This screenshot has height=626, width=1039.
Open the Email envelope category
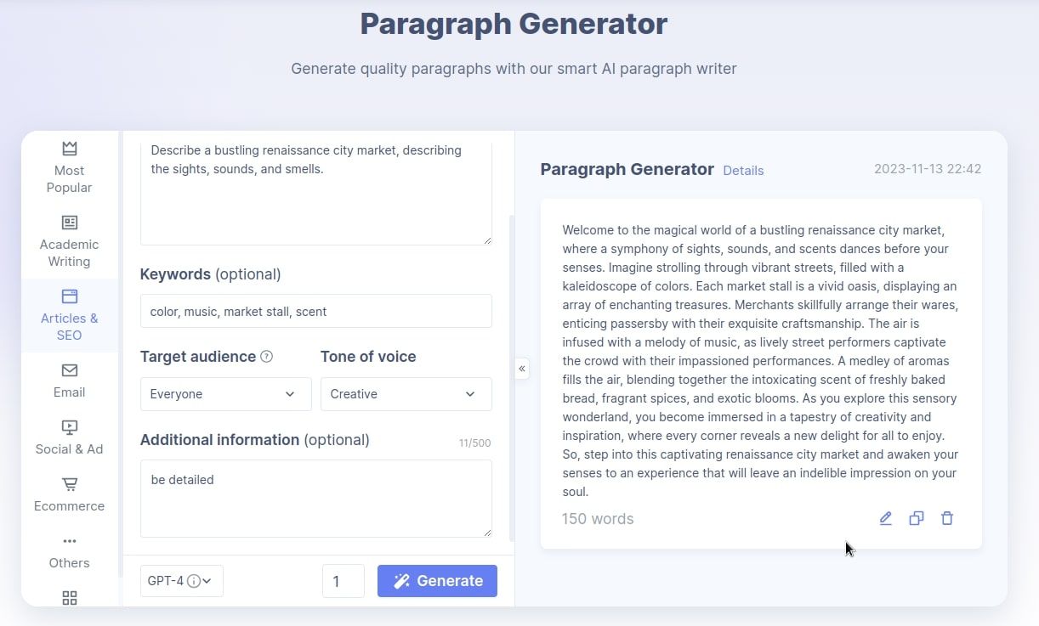(x=70, y=370)
